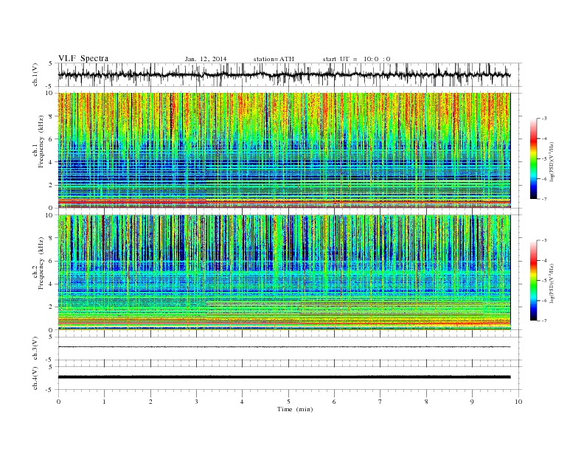Click the ch.1 waveform trace panel

290,74
